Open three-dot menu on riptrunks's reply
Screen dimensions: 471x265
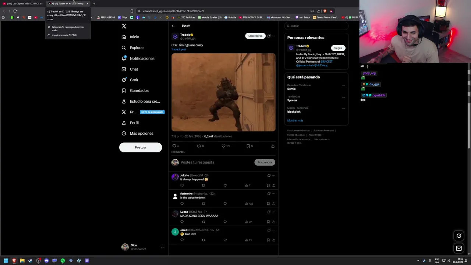tap(274, 194)
